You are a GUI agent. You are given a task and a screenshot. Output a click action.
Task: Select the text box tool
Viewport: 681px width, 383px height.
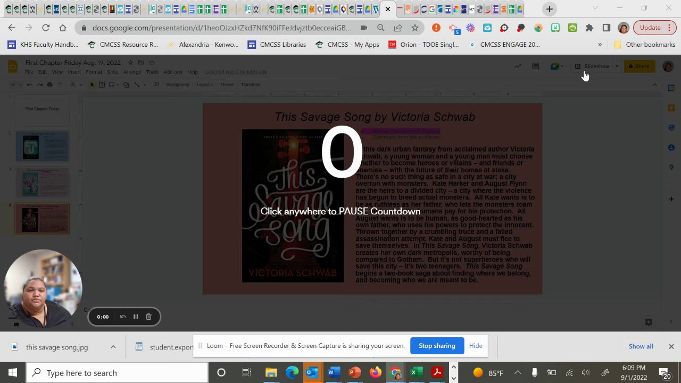click(102, 85)
